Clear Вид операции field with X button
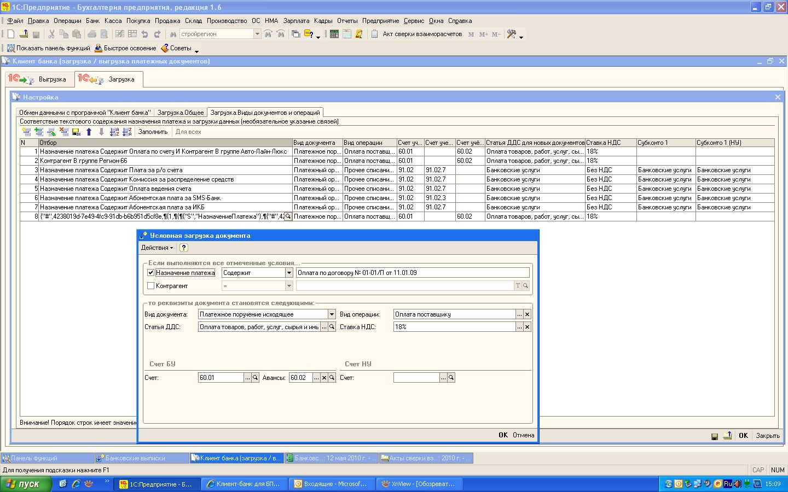The width and height of the screenshot is (788, 492). [527, 314]
